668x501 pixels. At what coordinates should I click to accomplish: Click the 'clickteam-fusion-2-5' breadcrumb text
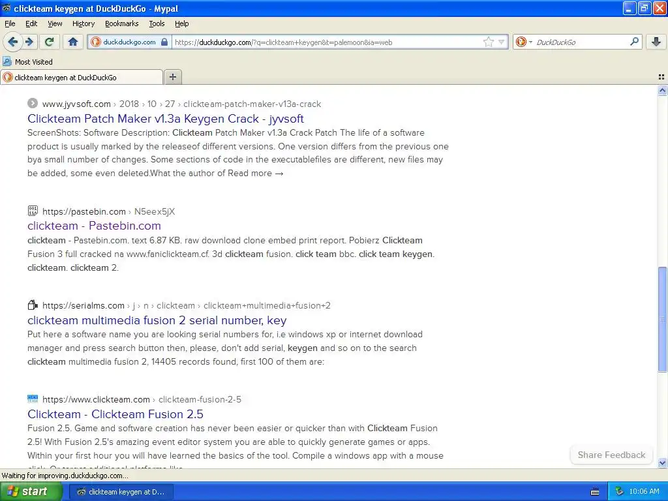[x=200, y=400]
